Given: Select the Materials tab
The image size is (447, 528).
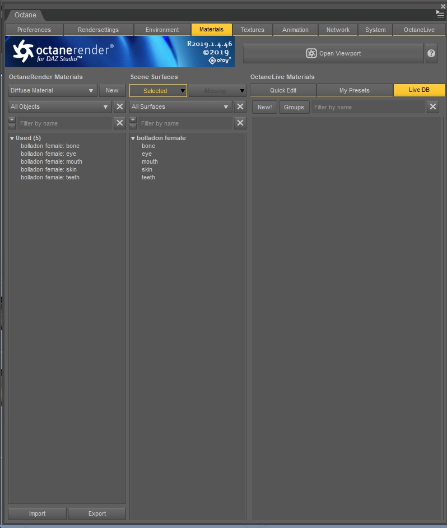Looking at the screenshot, I should coord(211,29).
